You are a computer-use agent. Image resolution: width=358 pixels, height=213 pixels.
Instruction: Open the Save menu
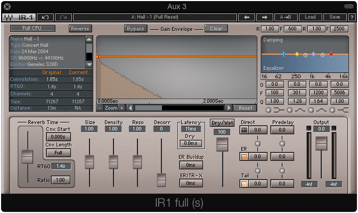click(335, 17)
